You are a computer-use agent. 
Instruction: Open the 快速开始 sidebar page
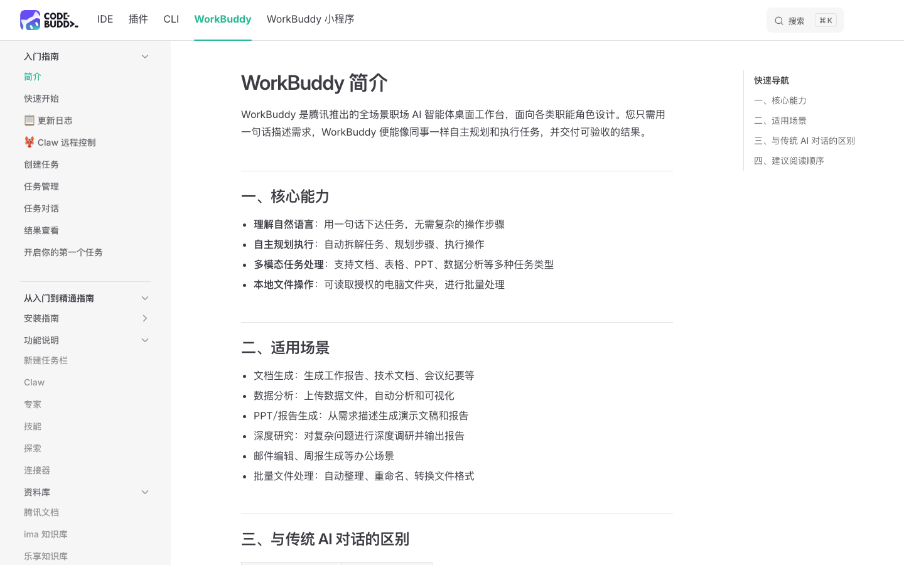41,99
